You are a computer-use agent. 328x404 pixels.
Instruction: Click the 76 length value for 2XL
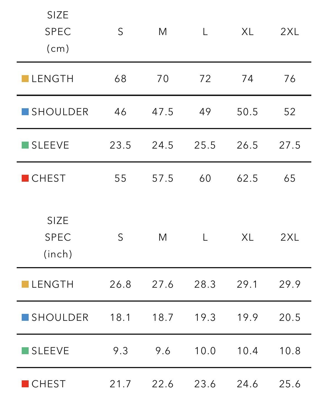290,79
